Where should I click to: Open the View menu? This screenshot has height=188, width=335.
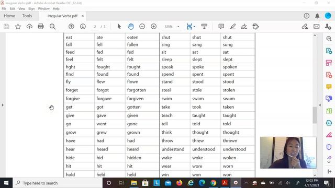(21, 9)
